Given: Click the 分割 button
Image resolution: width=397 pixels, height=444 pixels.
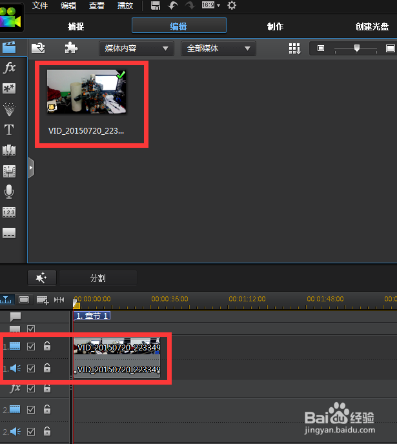Looking at the screenshot, I should (x=98, y=277).
